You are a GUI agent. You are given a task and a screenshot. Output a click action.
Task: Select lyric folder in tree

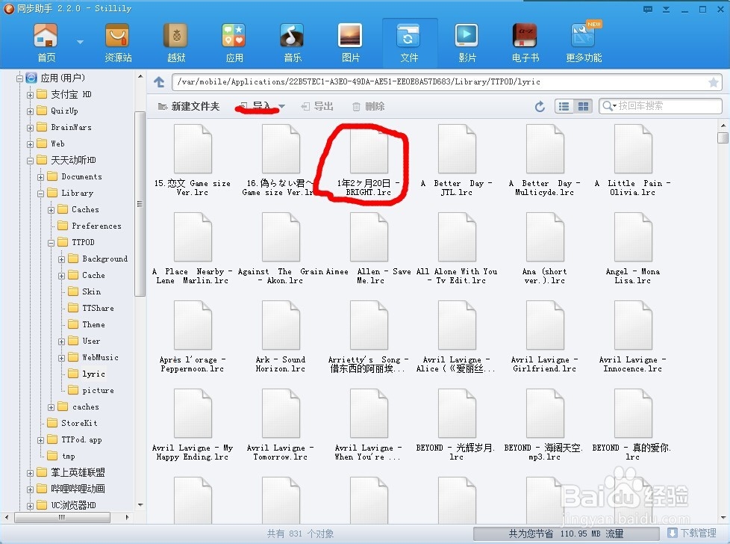(87, 374)
